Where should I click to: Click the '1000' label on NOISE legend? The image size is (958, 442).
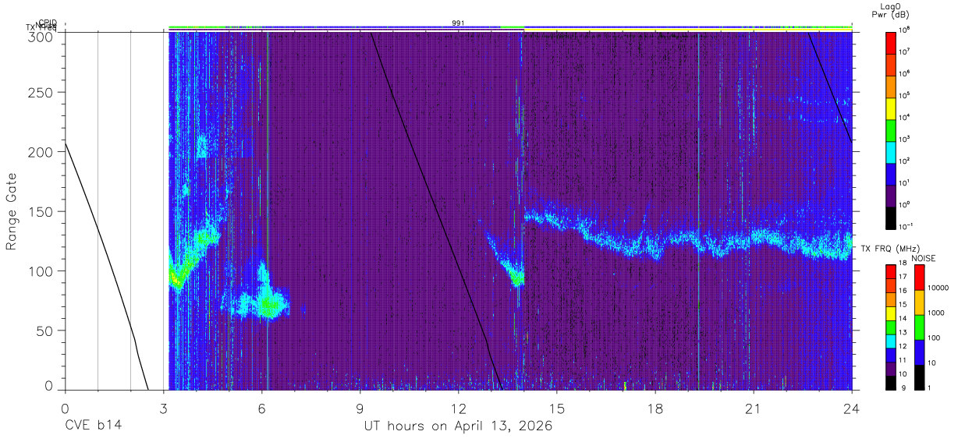938,313
